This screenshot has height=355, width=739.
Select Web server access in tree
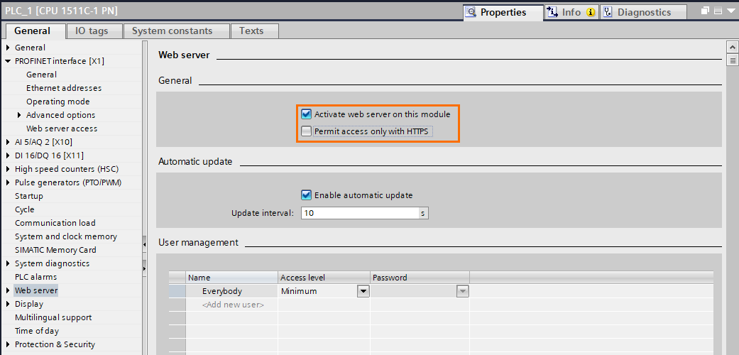click(62, 129)
